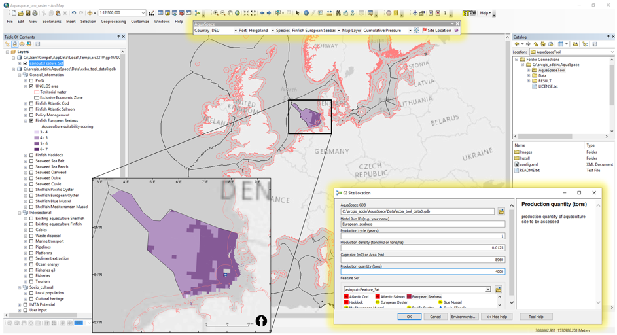Viewport: 617px width, 335px height.
Task: Open the Geoprocessing menu
Action: coord(113,22)
